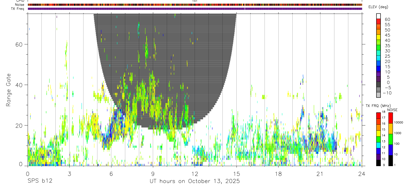The image size is (407, 188).
Task: Click the white top segment of the ELEV color bar
Action: [x=378, y=16]
